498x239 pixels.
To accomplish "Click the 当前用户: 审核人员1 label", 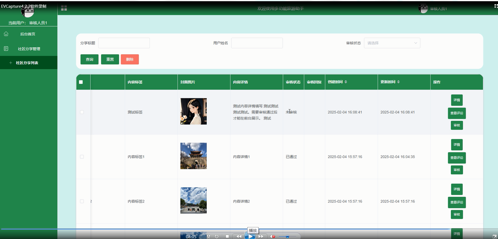I will click(28, 23).
